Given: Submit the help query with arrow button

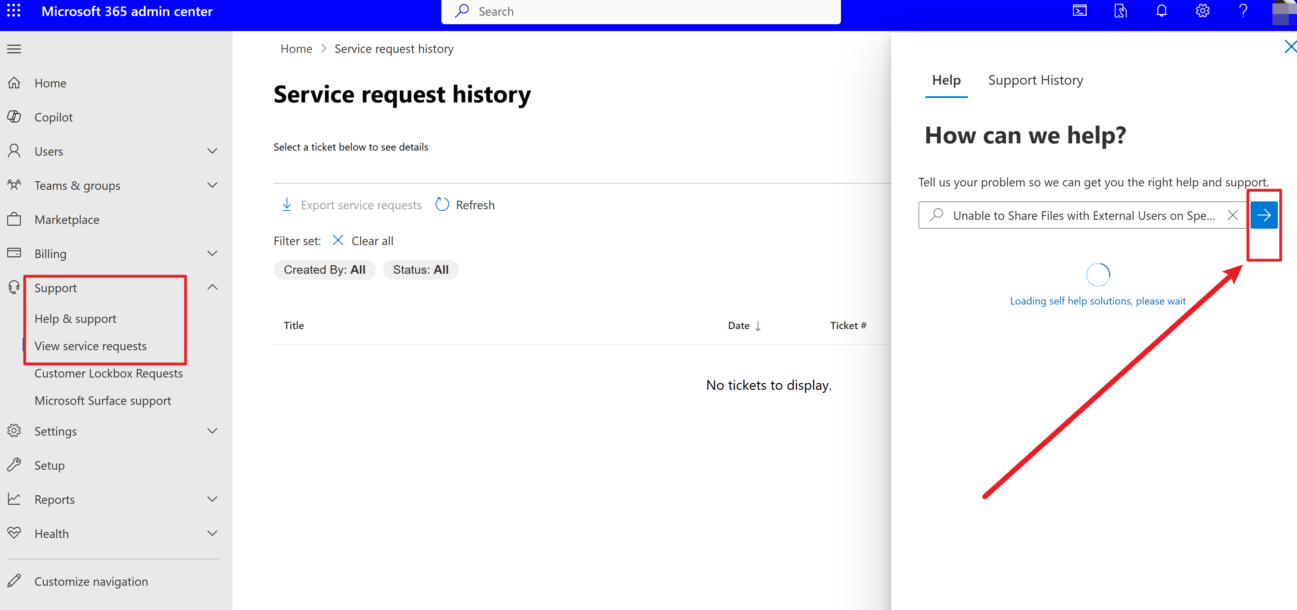Looking at the screenshot, I should [1264, 215].
